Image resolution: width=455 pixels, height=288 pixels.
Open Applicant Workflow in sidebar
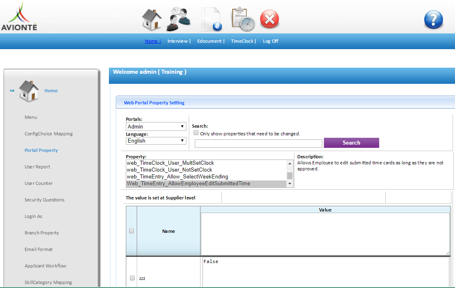pyautogui.click(x=45, y=266)
